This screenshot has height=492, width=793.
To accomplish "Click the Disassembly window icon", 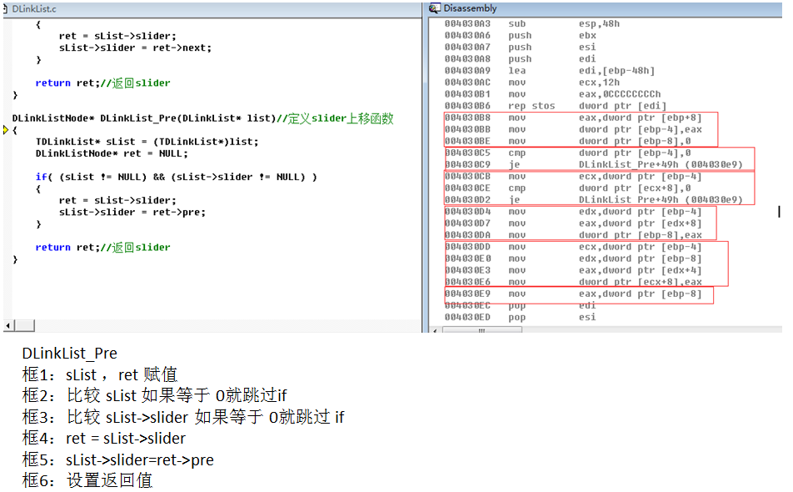I will (434, 8).
